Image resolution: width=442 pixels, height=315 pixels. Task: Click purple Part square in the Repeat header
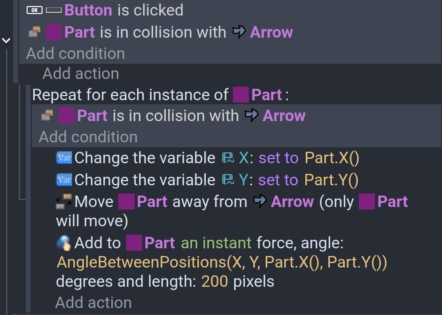point(240,95)
